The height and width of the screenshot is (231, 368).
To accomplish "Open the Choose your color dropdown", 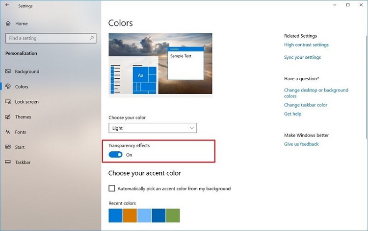I will tap(153, 128).
